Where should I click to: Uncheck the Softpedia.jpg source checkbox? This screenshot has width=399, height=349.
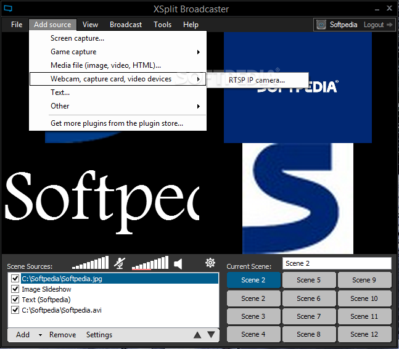pos(15,279)
